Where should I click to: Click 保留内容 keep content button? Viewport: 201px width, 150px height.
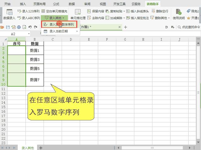pyautogui.click(x=95, y=11)
